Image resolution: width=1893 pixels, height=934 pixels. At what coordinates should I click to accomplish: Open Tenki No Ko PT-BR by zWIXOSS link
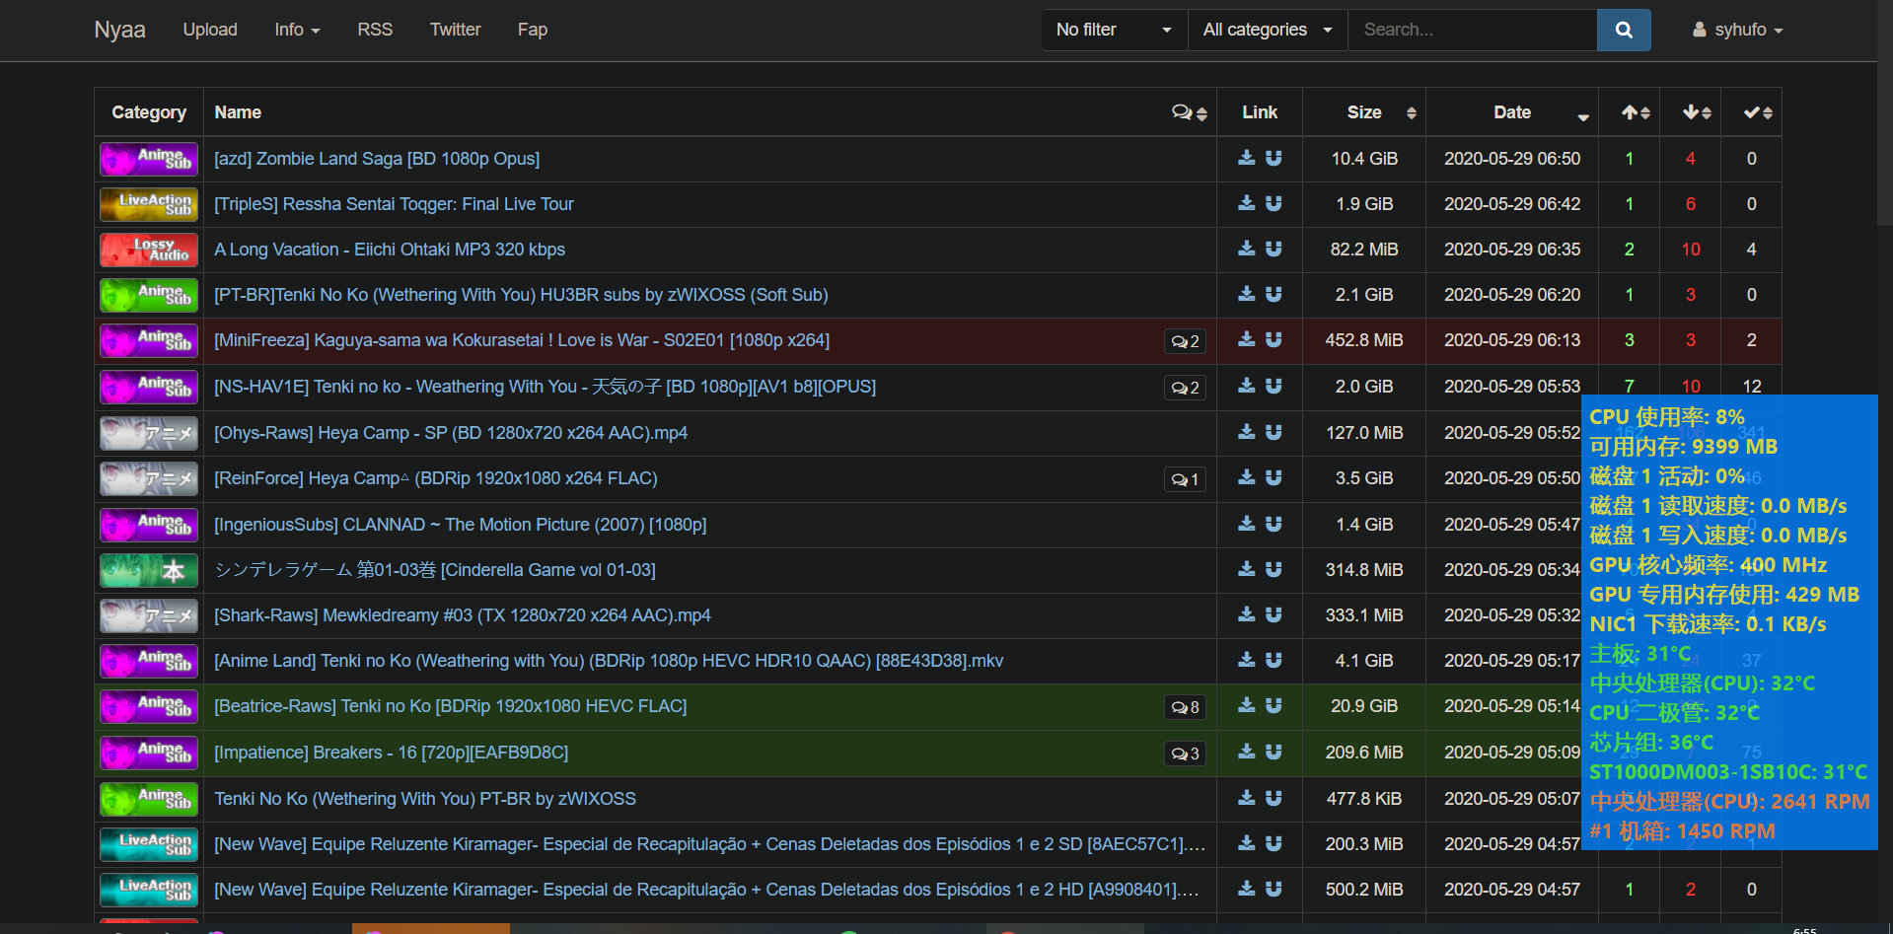point(425,799)
